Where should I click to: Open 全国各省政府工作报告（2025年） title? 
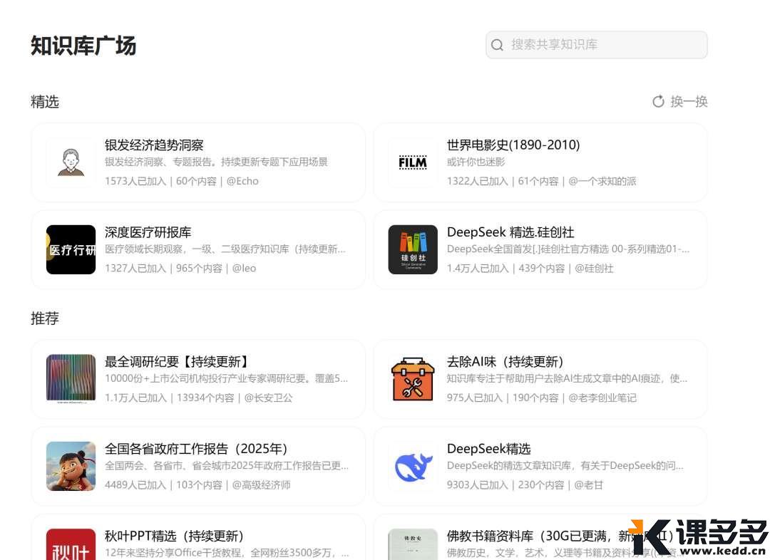pyautogui.click(x=196, y=449)
